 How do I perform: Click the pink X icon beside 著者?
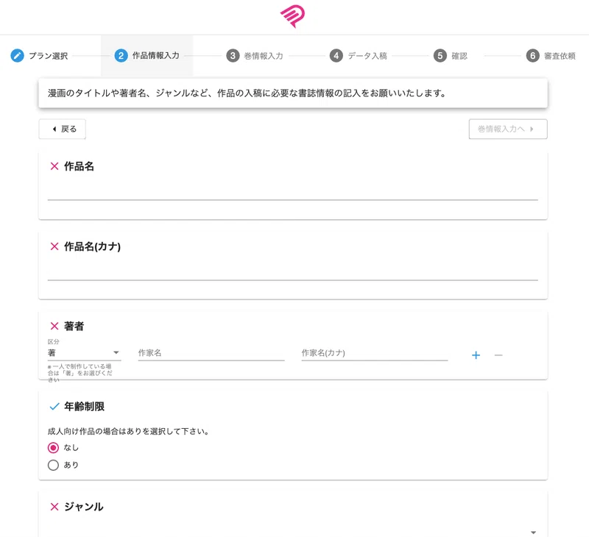pyautogui.click(x=54, y=326)
